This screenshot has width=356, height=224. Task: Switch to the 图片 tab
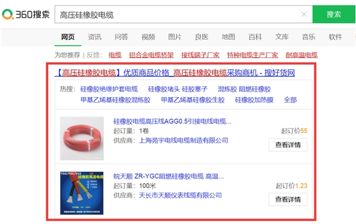coord(174,37)
